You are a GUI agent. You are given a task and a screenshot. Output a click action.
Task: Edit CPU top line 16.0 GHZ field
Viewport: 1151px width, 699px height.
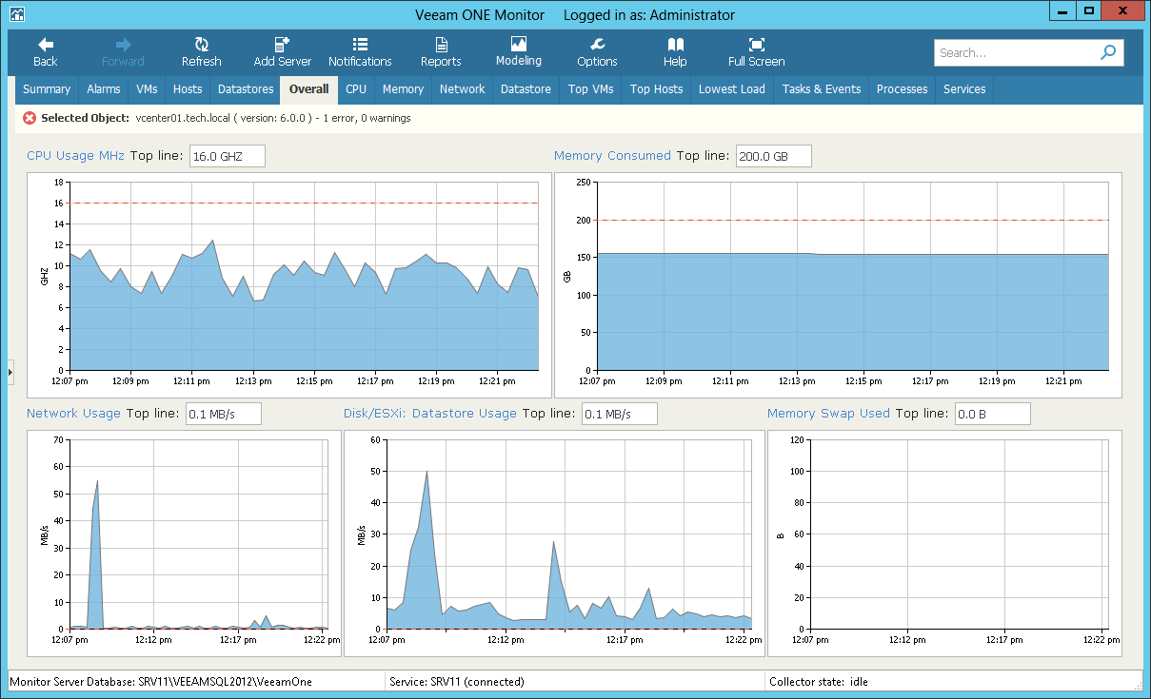coord(227,156)
